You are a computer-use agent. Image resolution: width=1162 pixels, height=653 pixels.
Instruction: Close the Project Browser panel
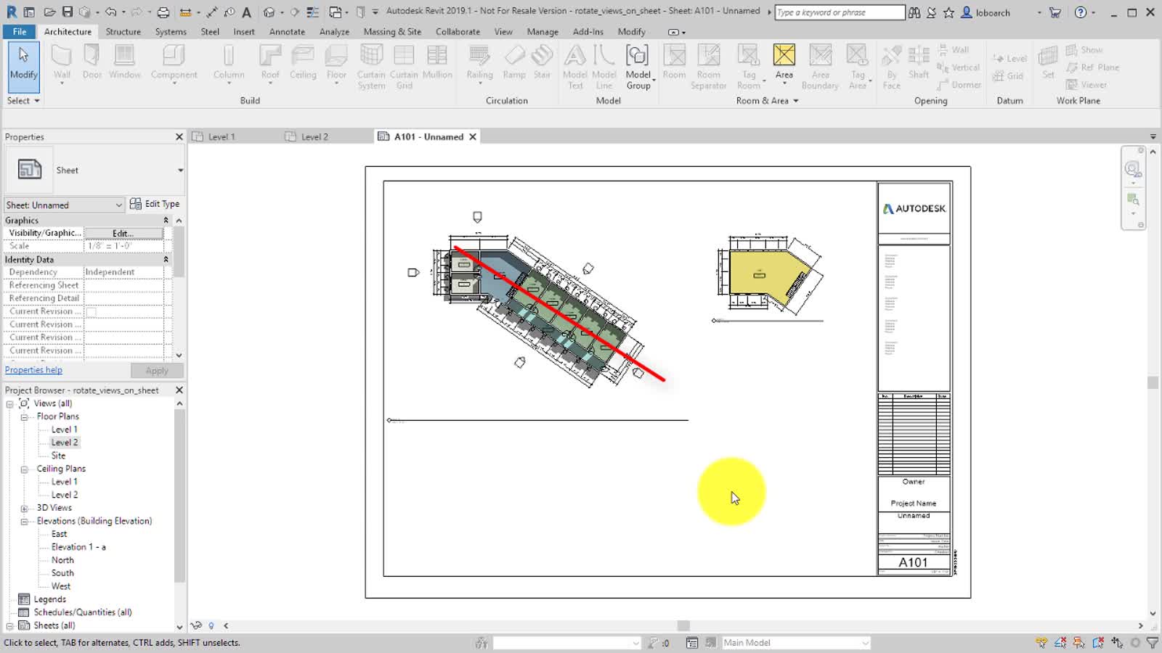tap(179, 390)
